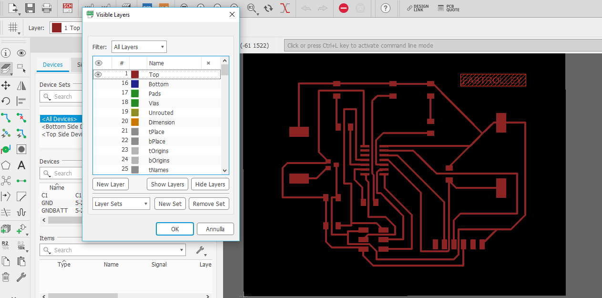Open the grid settings dropdown
This screenshot has width=602, height=298.
click(13, 28)
